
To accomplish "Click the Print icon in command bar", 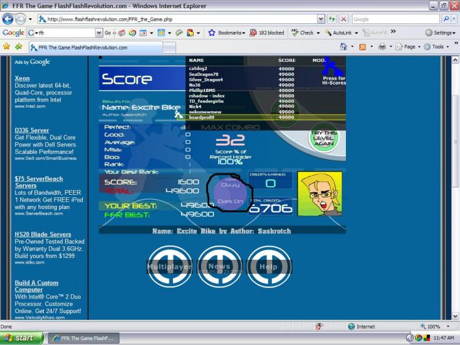I will [x=382, y=47].
